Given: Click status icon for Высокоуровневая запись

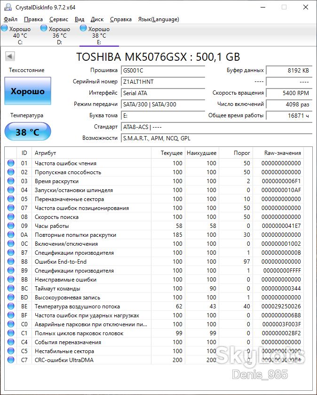Looking at the screenshot, I should point(11,297).
